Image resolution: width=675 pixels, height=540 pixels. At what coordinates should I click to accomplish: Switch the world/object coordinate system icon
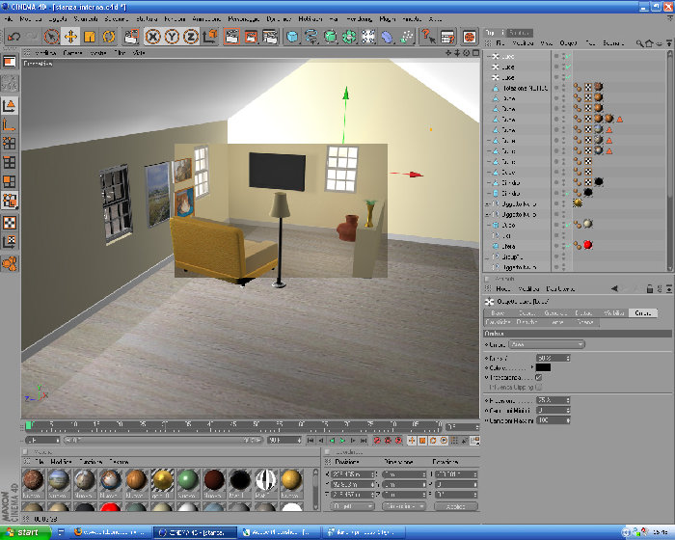(x=210, y=37)
